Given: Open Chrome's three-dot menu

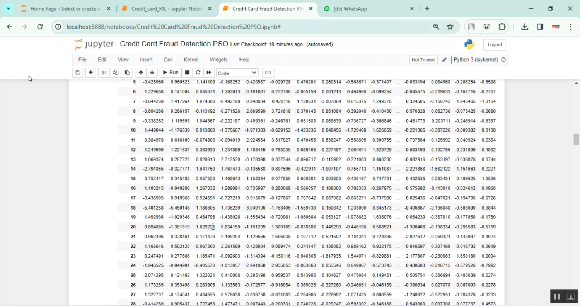Looking at the screenshot, I should coord(571,27).
